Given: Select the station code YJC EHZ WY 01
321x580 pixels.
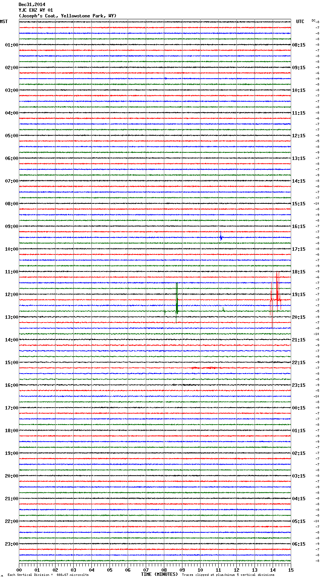Looking at the screenshot, I should click(x=36, y=10).
